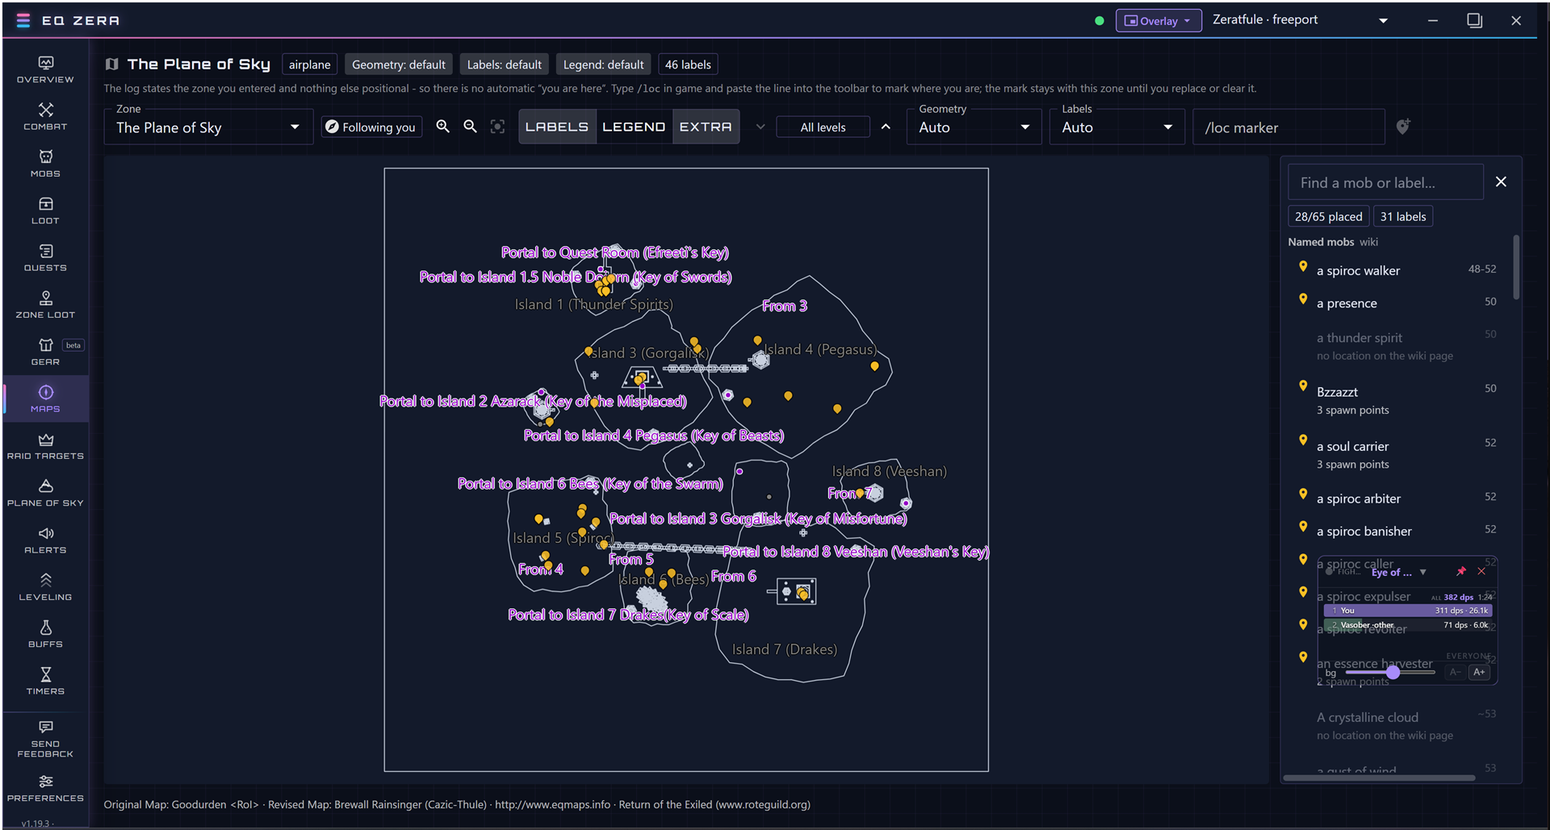Open the Plane of Sky section

tap(45, 493)
